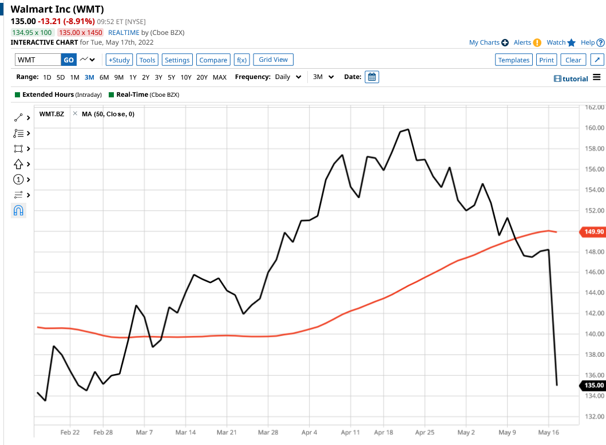Expand the line tool options arrow

click(x=28, y=117)
